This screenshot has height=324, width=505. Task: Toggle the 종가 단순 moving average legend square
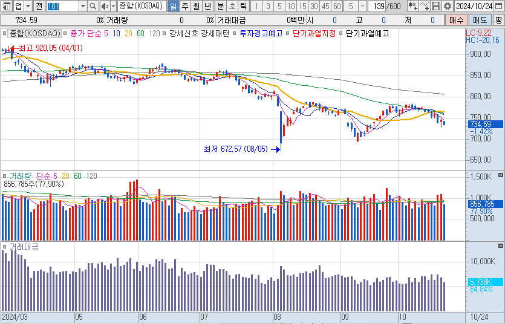(x=65, y=33)
